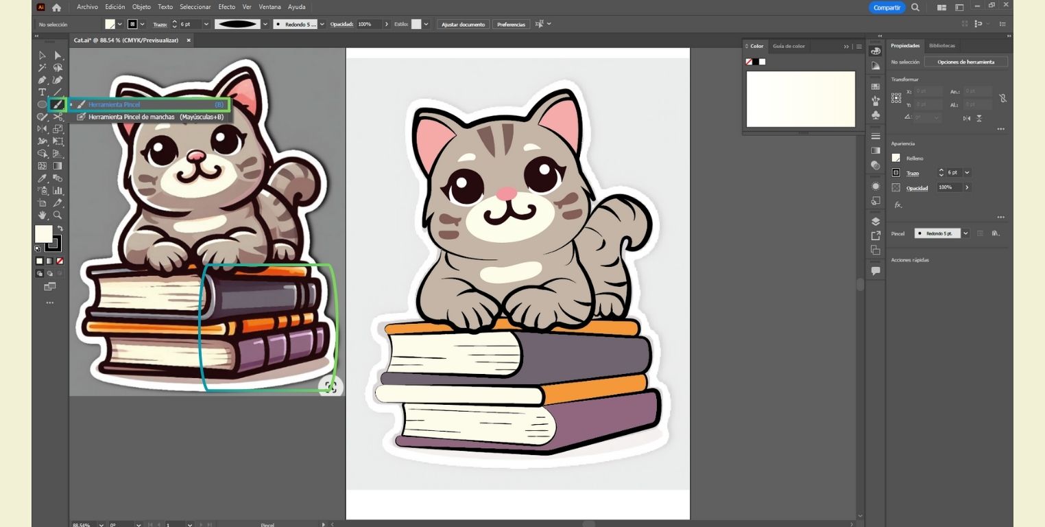Activate the Hand tool
Screen dimensions: 1045x527
pos(42,215)
